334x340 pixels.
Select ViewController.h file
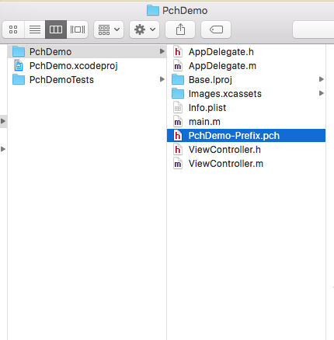[246, 150]
